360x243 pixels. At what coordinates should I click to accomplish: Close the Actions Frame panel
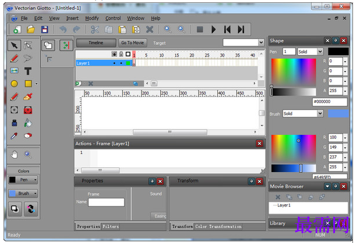point(259,144)
